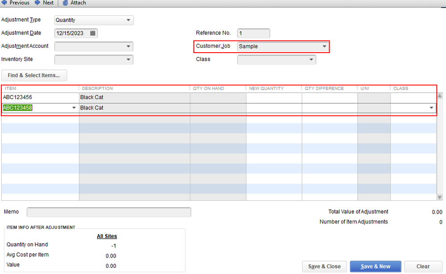Expand the Class dropdown near Customer:Job
This screenshot has height=274, width=446.
click(x=311, y=59)
